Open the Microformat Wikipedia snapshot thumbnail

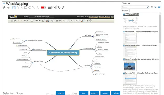(130, 38)
